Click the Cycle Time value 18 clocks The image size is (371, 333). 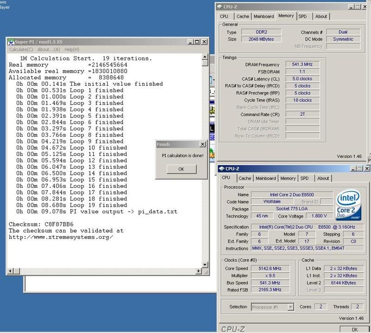tap(302, 100)
